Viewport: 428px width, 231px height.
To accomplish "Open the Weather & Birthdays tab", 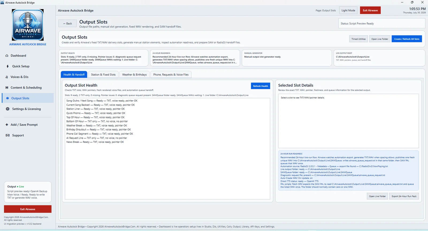I will pos(134,75).
